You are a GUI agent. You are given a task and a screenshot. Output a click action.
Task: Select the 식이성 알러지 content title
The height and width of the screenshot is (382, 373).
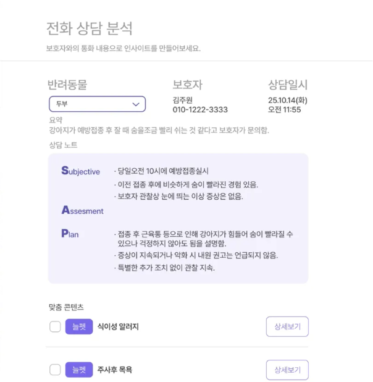click(118, 326)
